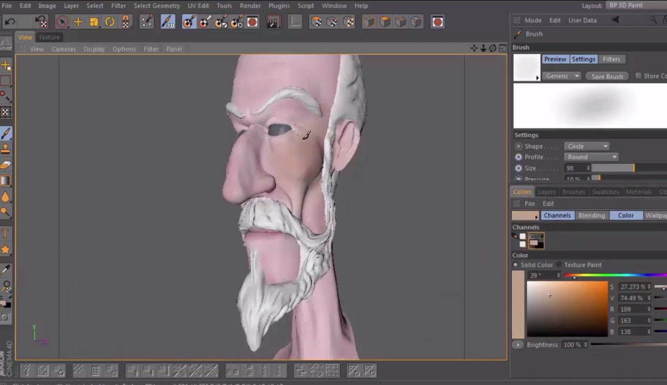The image size is (667, 385).
Task: Activate the Rotate tool circular arrow icon
Action: pyautogui.click(x=110, y=22)
